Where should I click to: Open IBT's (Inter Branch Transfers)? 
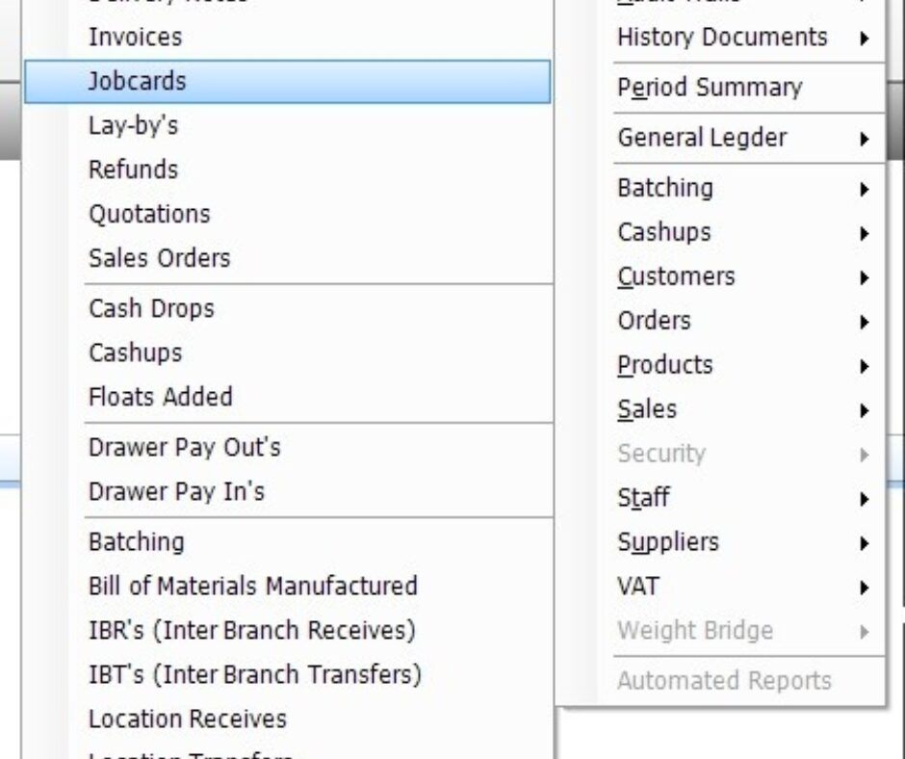point(254,675)
